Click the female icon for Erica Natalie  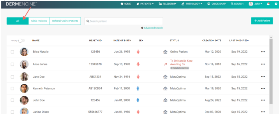click(x=138, y=52)
